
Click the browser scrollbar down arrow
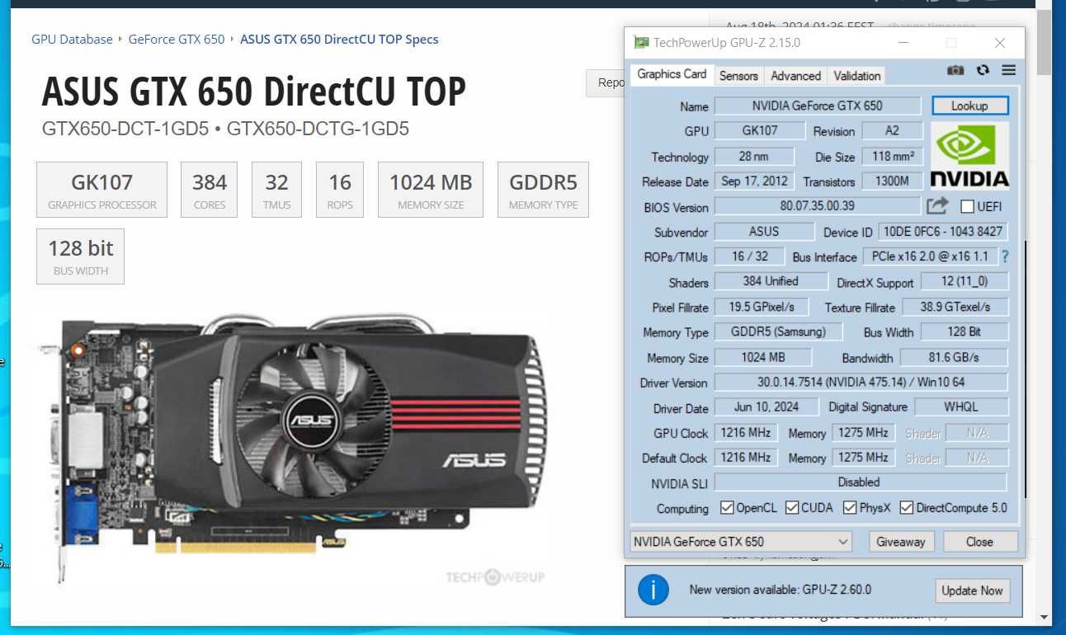pyautogui.click(x=1044, y=617)
